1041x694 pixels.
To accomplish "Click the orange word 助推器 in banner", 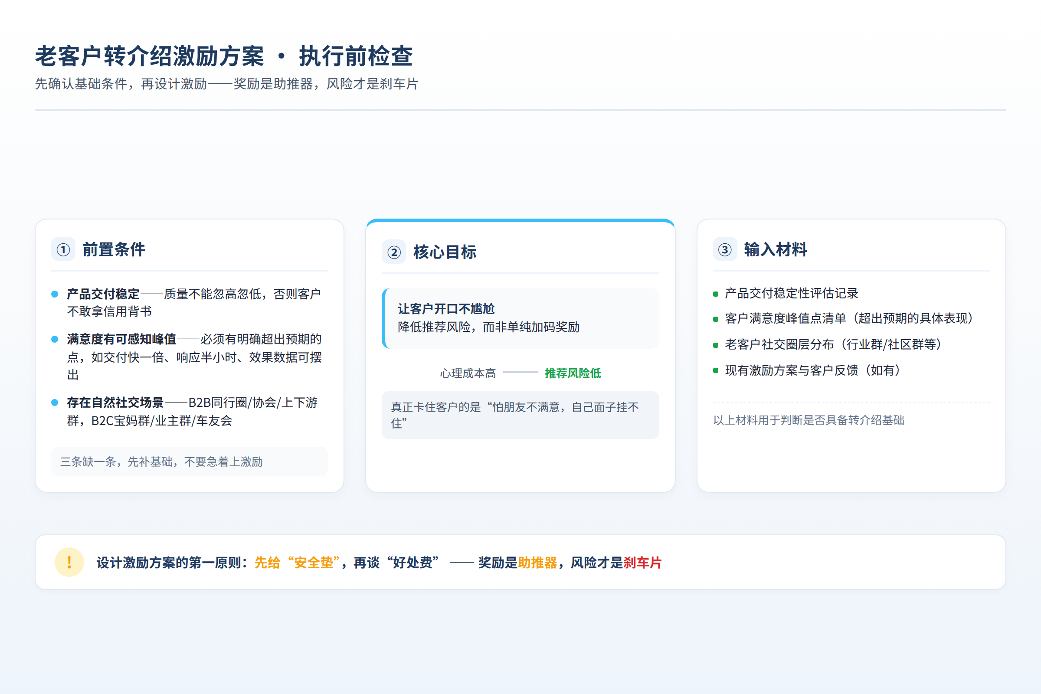I will pos(537,563).
